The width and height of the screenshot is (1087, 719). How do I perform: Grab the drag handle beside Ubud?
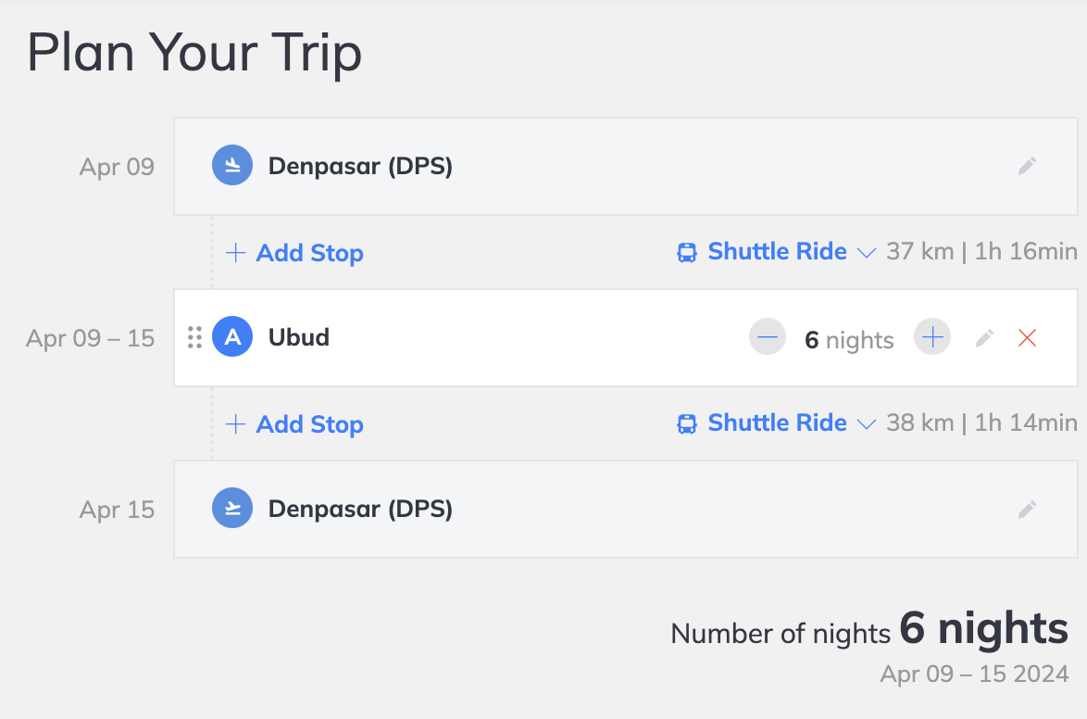tap(194, 337)
